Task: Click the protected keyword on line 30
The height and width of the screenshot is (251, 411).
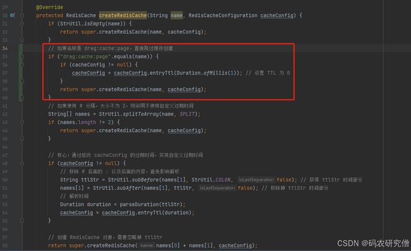Action: click(49, 15)
